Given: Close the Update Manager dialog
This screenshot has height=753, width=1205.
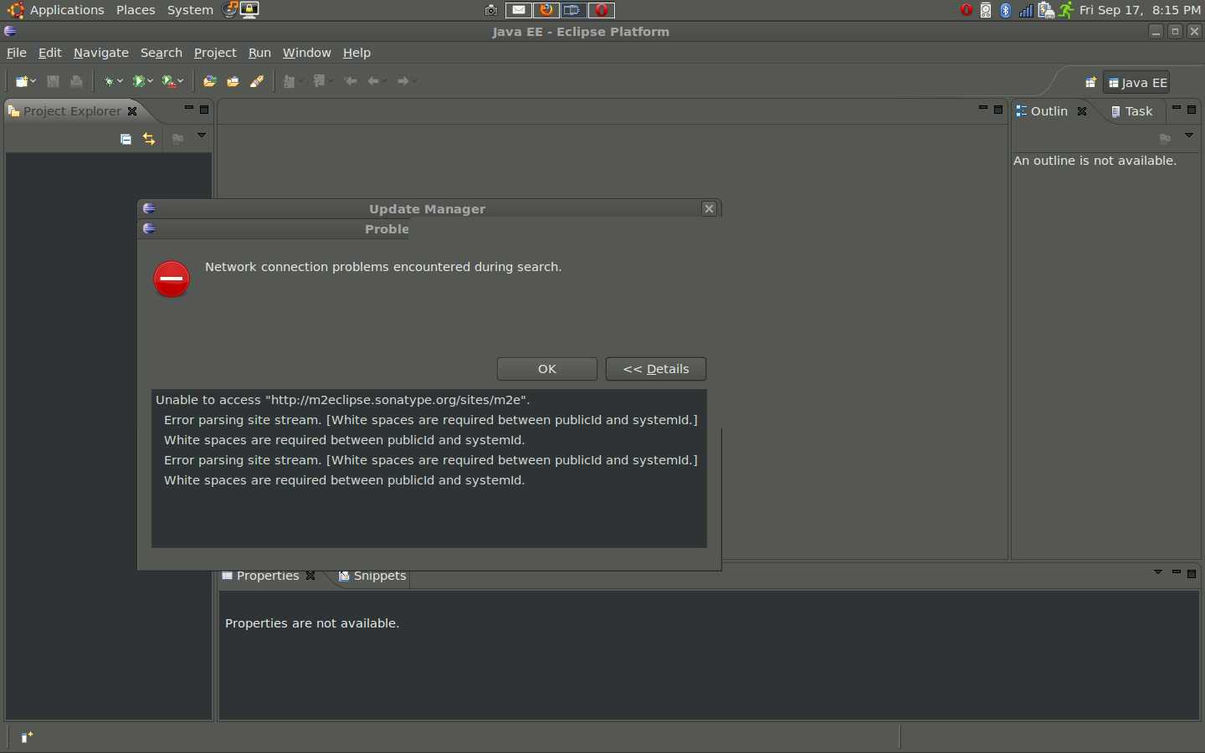Looking at the screenshot, I should coord(710,208).
